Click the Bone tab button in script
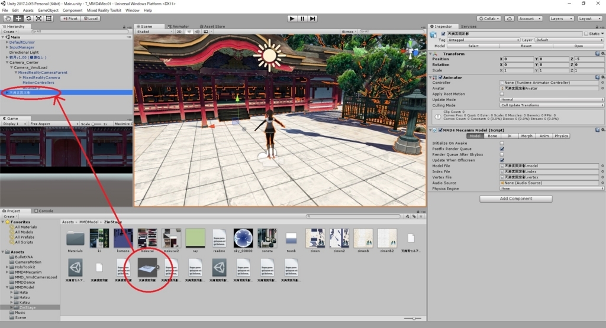606x328 pixels. (492, 136)
